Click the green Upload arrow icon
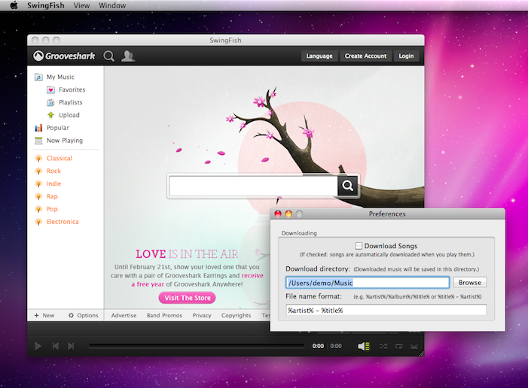The width and height of the screenshot is (528, 388). 51,115
